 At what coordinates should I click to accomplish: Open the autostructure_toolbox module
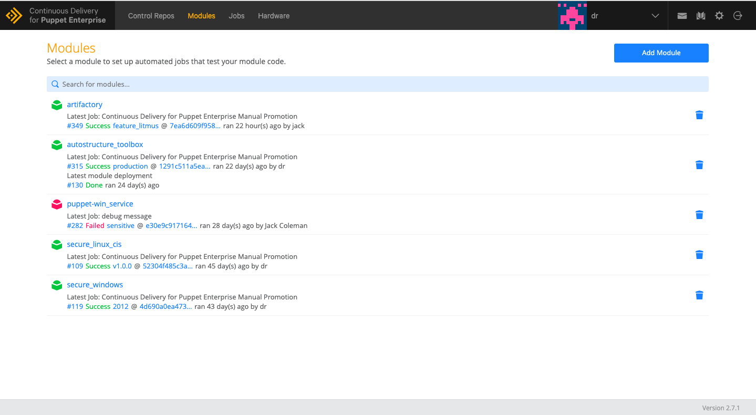(105, 144)
